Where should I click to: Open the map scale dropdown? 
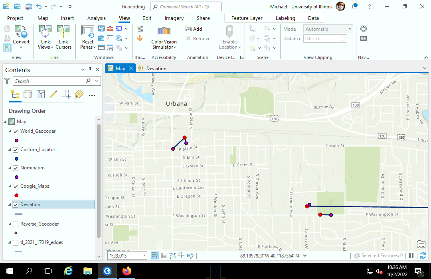144,255
